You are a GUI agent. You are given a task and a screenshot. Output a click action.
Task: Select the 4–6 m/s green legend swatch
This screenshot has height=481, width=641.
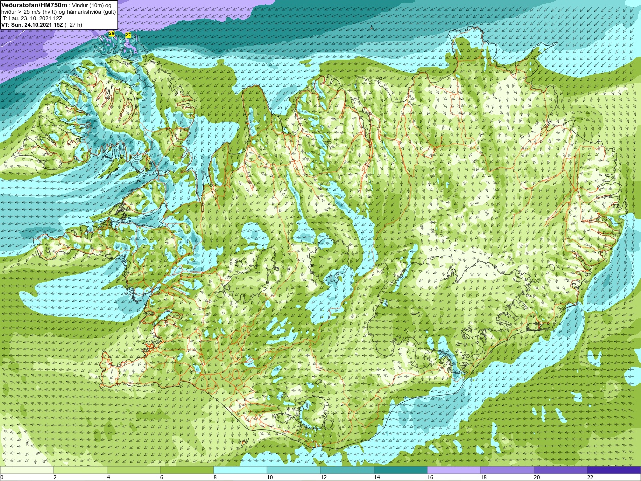pos(133,470)
